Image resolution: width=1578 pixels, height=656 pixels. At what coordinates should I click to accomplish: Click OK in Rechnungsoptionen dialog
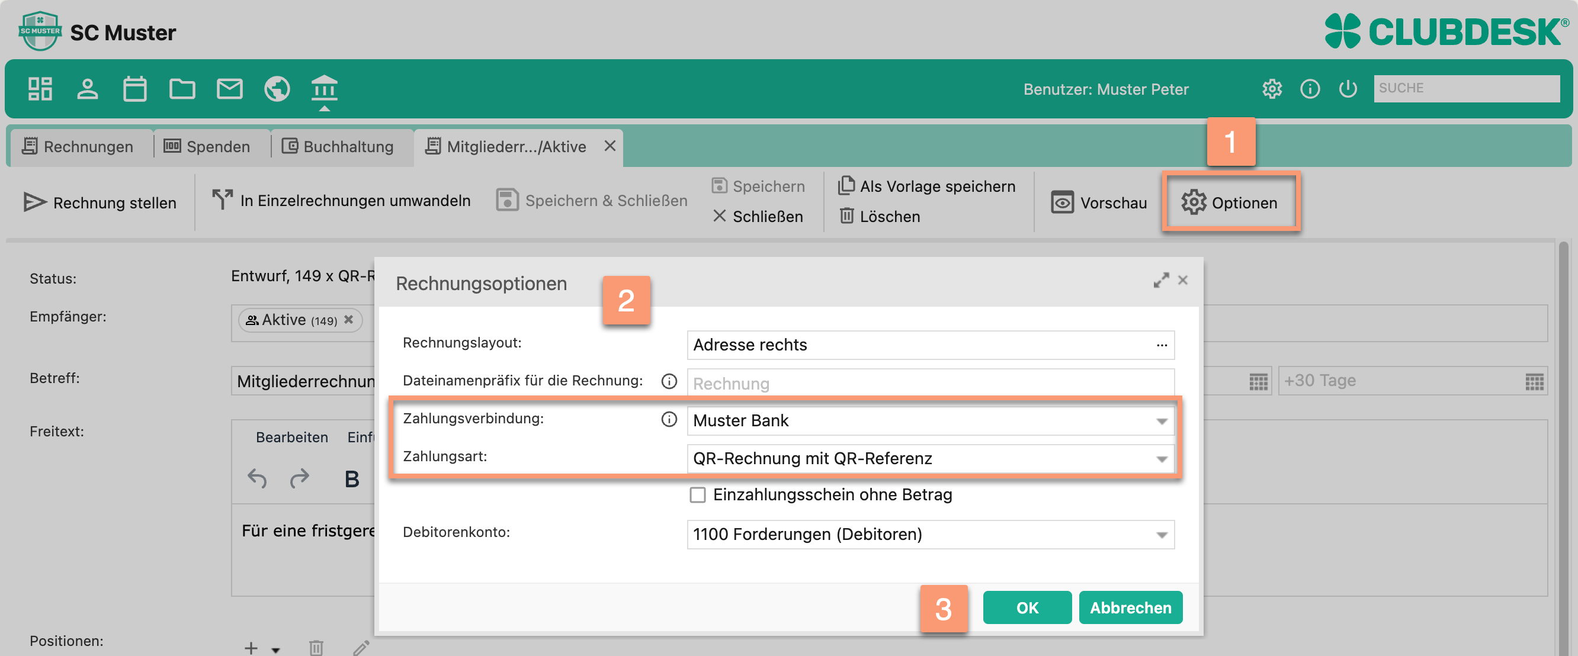[1027, 607]
